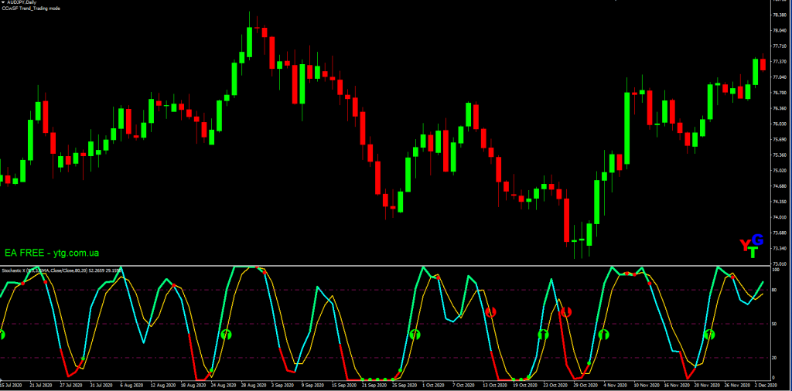The width and height of the screenshot is (792, 391).
Task: Select the CCwSF Trend_Trading mode label
Action: [32, 8]
